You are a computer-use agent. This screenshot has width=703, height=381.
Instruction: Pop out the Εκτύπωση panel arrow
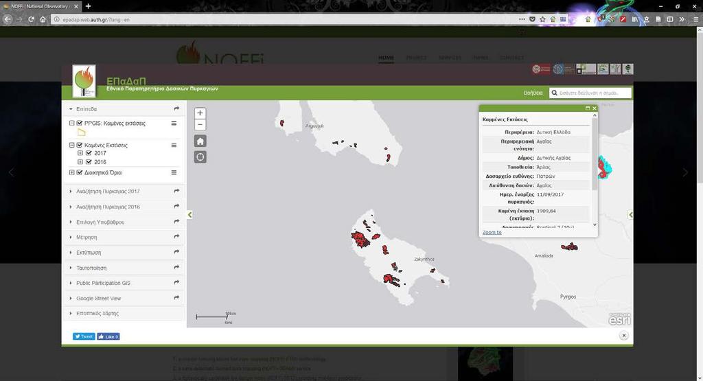[x=176, y=253]
